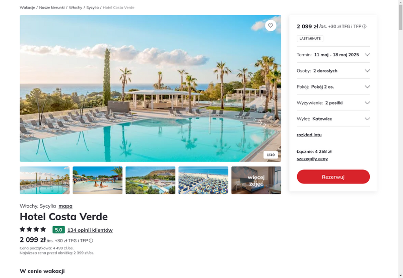Screen dimensions: 403x278
Task: Go to Nasze kierunki breadcrumb
Action: coord(52,8)
